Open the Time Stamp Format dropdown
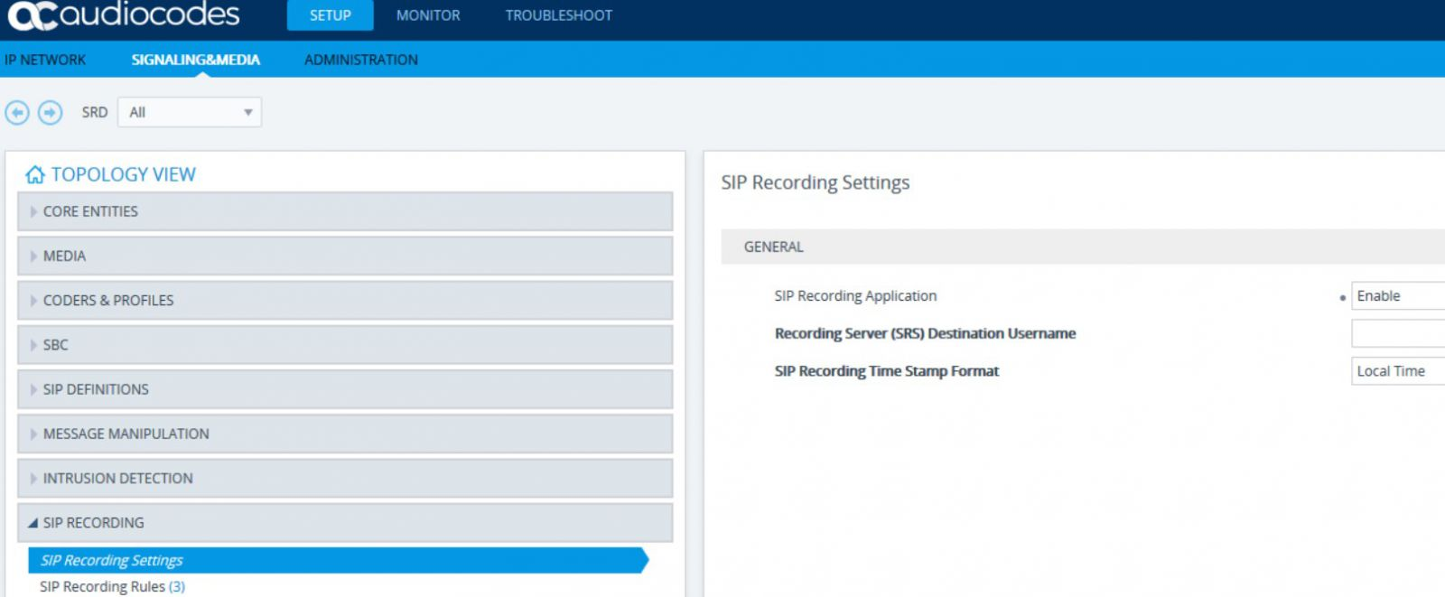 (x=1396, y=371)
